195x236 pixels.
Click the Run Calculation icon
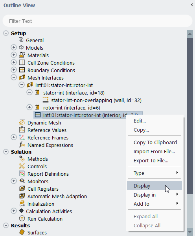22,218
